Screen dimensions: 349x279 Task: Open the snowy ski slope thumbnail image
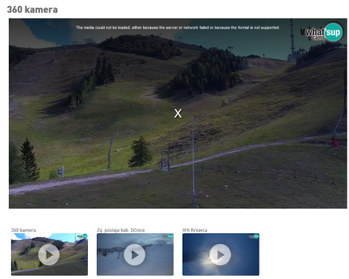coord(135,254)
